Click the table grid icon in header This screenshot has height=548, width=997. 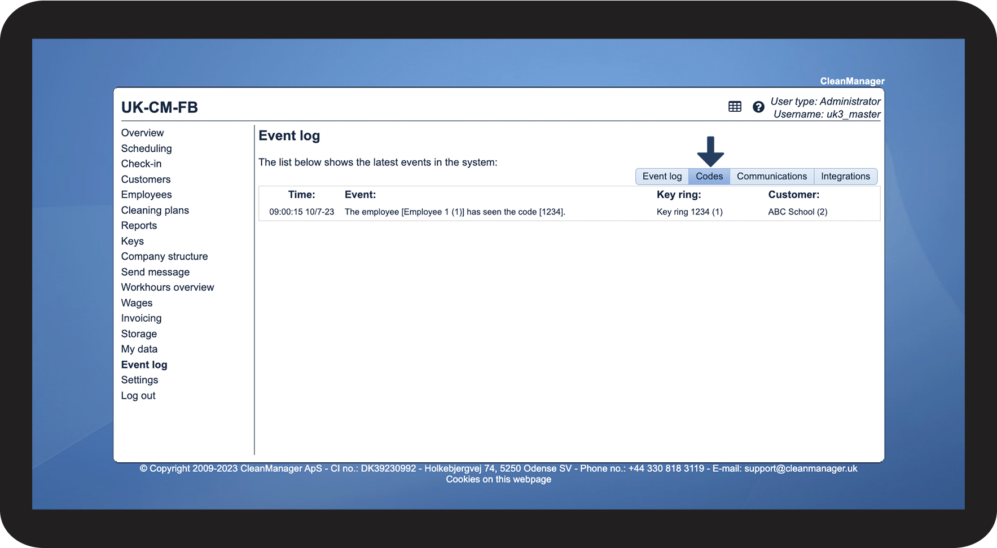pos(735,107)
